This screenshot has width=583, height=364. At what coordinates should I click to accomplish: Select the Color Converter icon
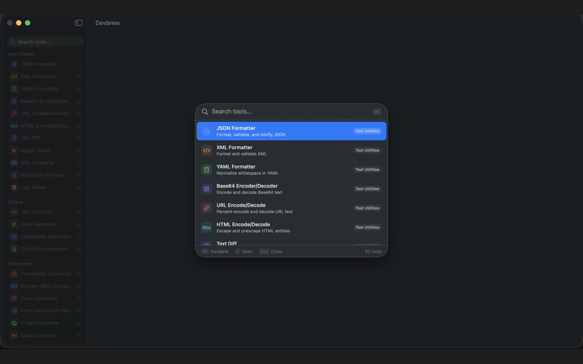14,298
